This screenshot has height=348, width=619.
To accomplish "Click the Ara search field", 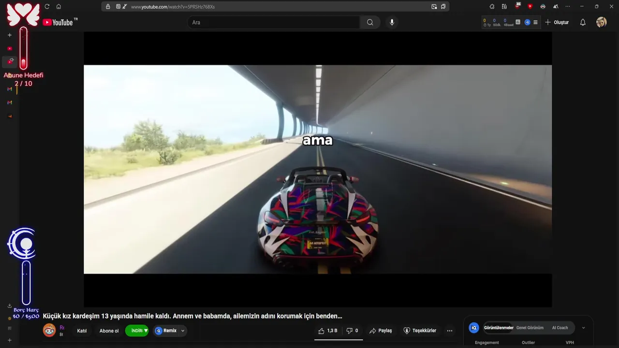I will pyautogui.click(x=273, y=22).
